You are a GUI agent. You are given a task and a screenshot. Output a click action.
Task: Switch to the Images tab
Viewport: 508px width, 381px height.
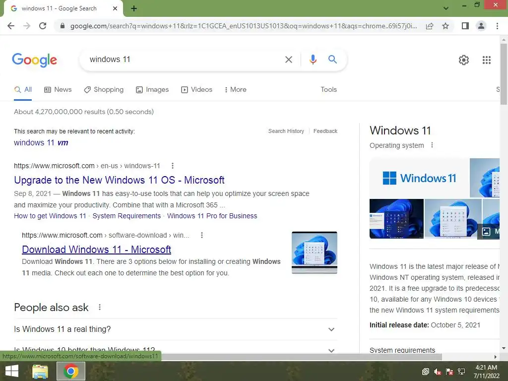pos(152,90)
